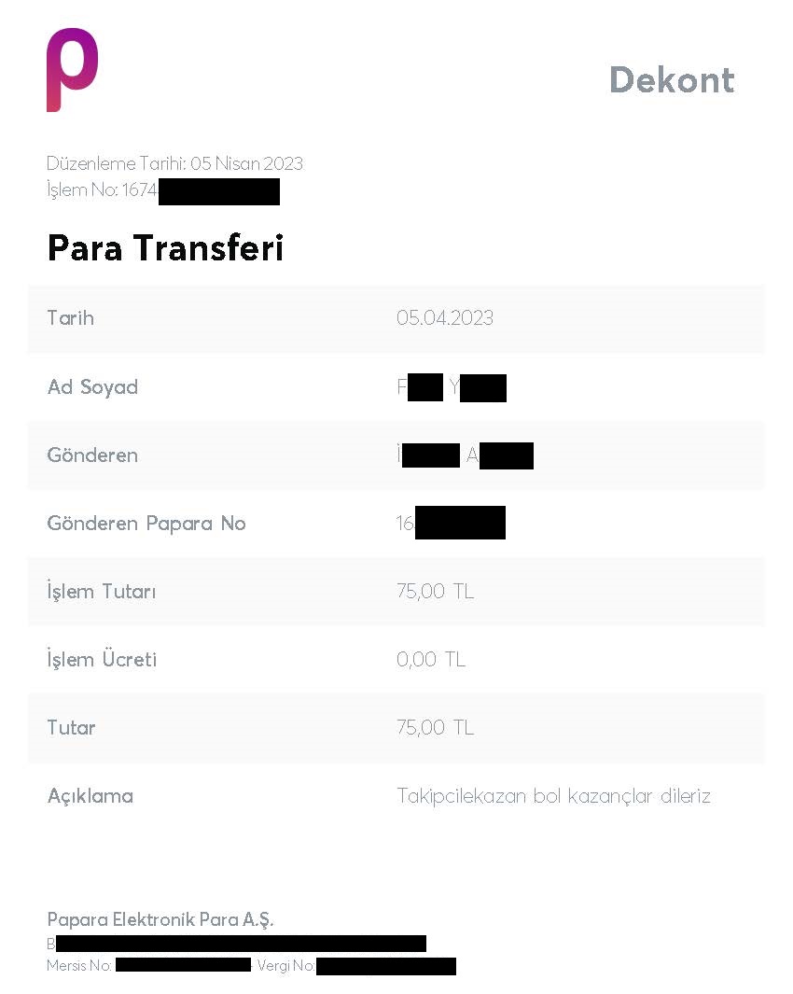Click the Gönderen row label
The width and height of the screenshot is (793, 994).
click(x=92, y=455)
